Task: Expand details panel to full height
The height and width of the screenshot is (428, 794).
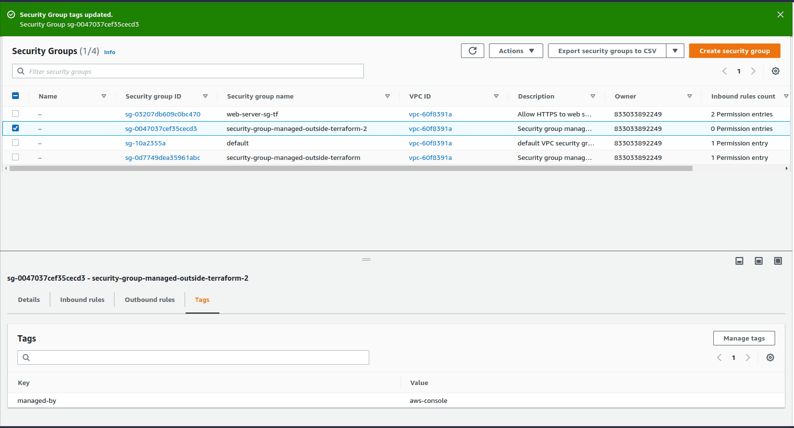Action: pyautogui.click(x=778, y=261)
